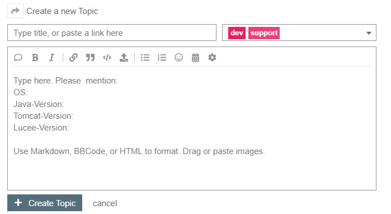Click the support category badge
Image resolution: width=391 pixels, height=214 pixels.
264,33
